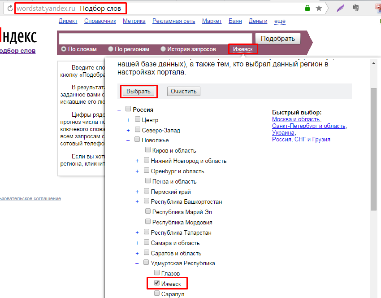Open the user agreement footer link
This screenshot has height=298, width=381.
(x=30, y=198)
